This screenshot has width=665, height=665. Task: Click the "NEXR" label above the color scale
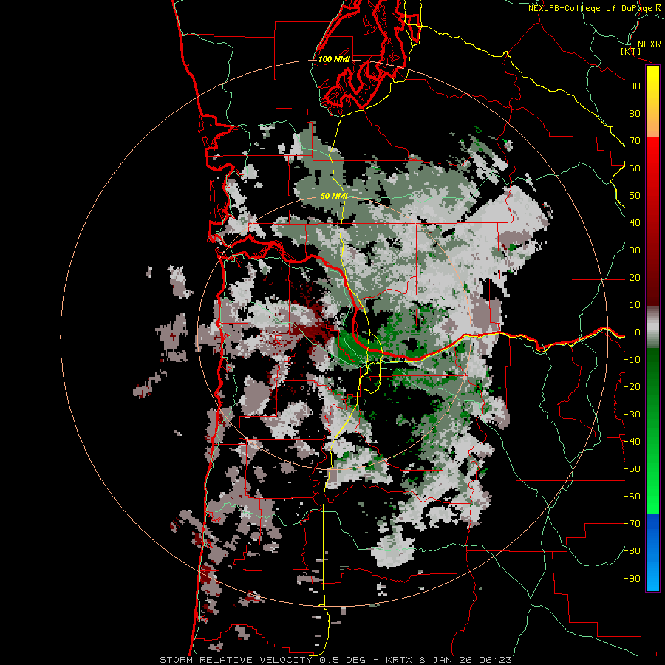(649, 44)
